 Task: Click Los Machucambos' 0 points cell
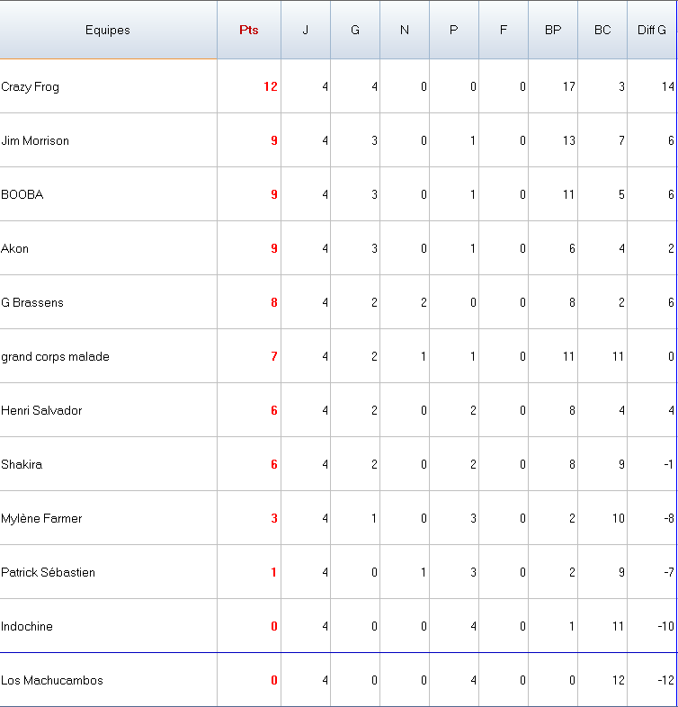click(x=249, y=680)
